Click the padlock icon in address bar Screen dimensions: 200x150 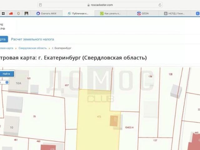tap(89, 5)
